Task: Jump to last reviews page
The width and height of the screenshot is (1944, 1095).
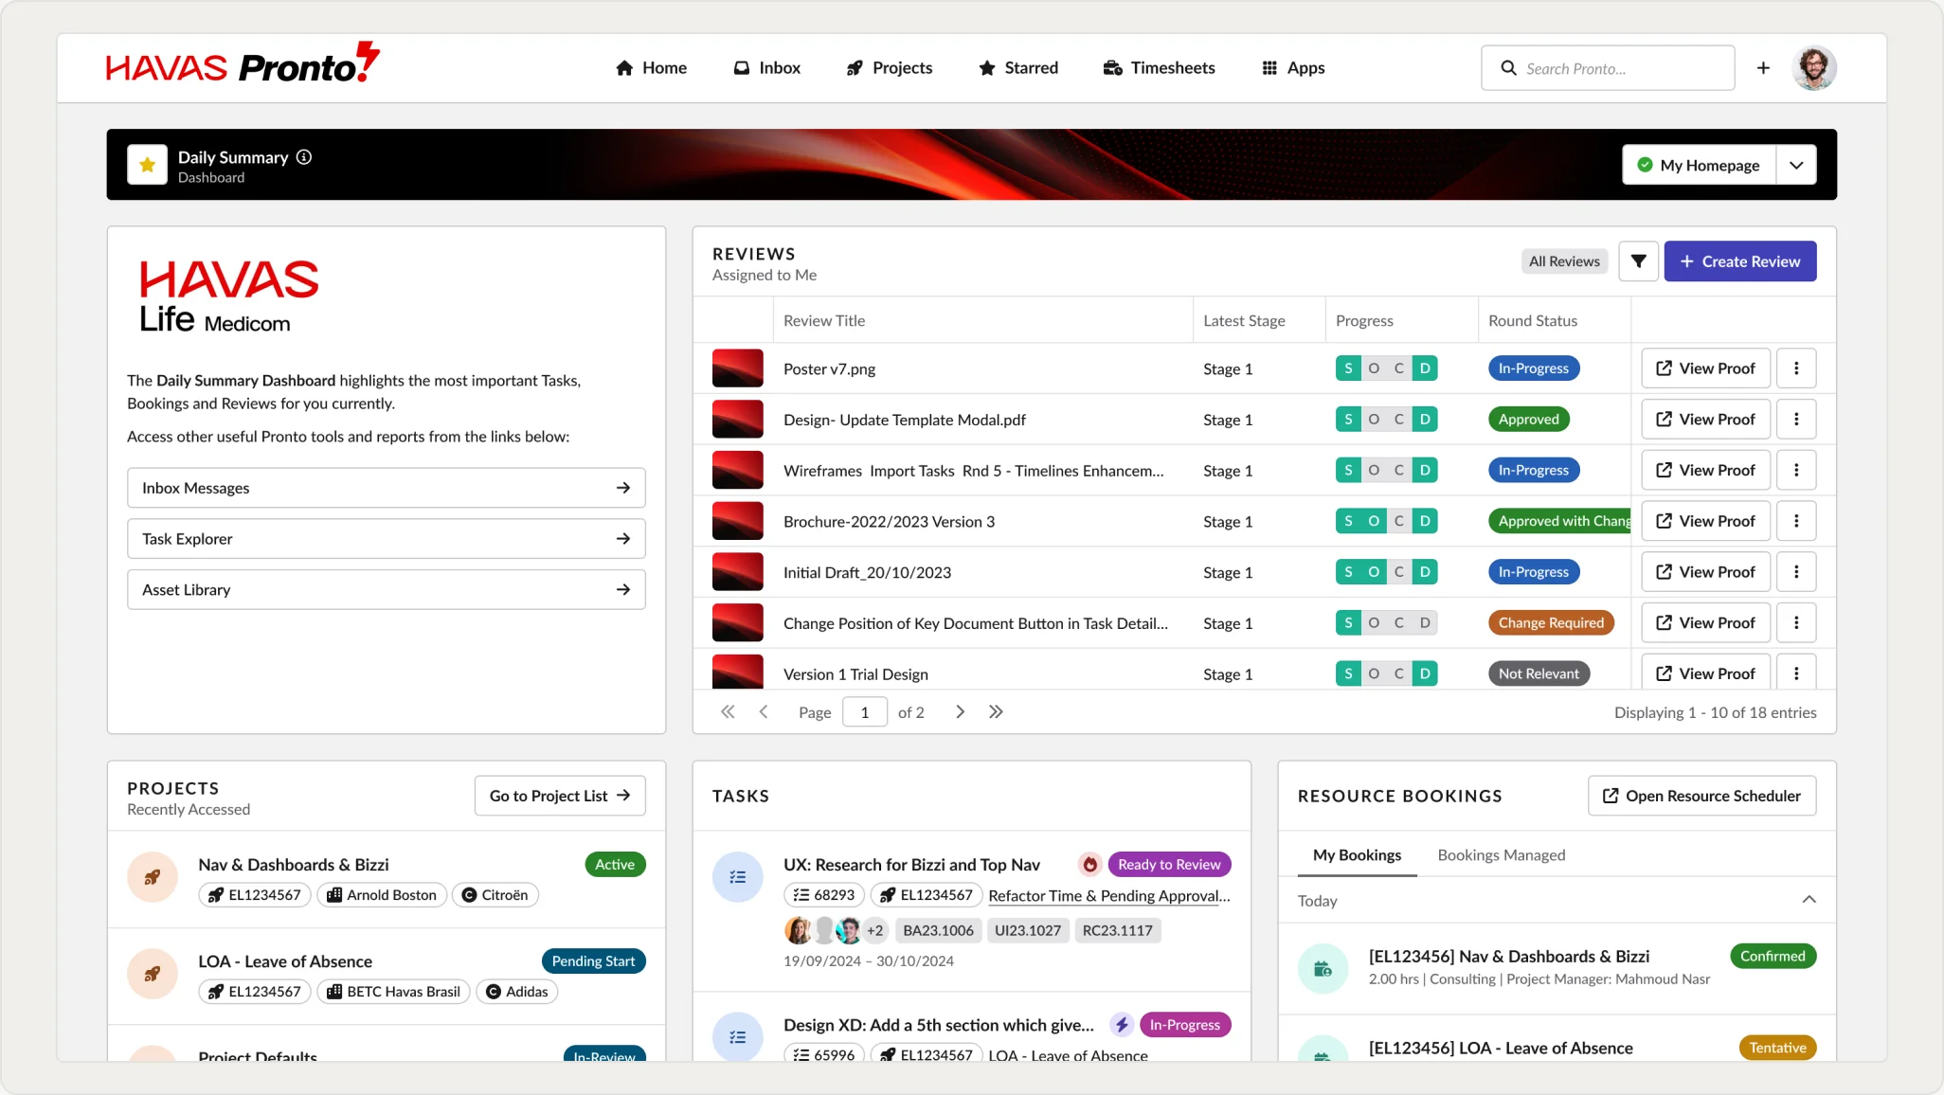Action: click(x=996, y=712)
